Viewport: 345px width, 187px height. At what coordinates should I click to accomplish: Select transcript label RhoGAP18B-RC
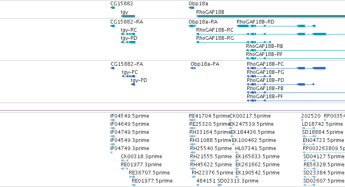(x=215, y=30)
